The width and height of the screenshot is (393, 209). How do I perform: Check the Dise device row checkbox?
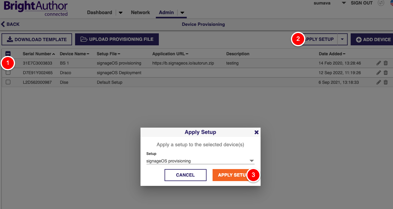point(8,82)
